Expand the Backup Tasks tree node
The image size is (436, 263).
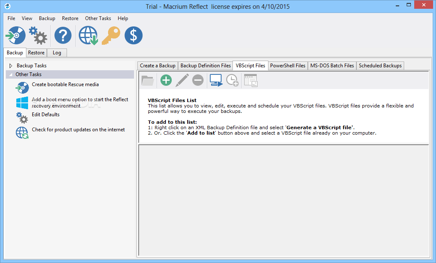10,66
